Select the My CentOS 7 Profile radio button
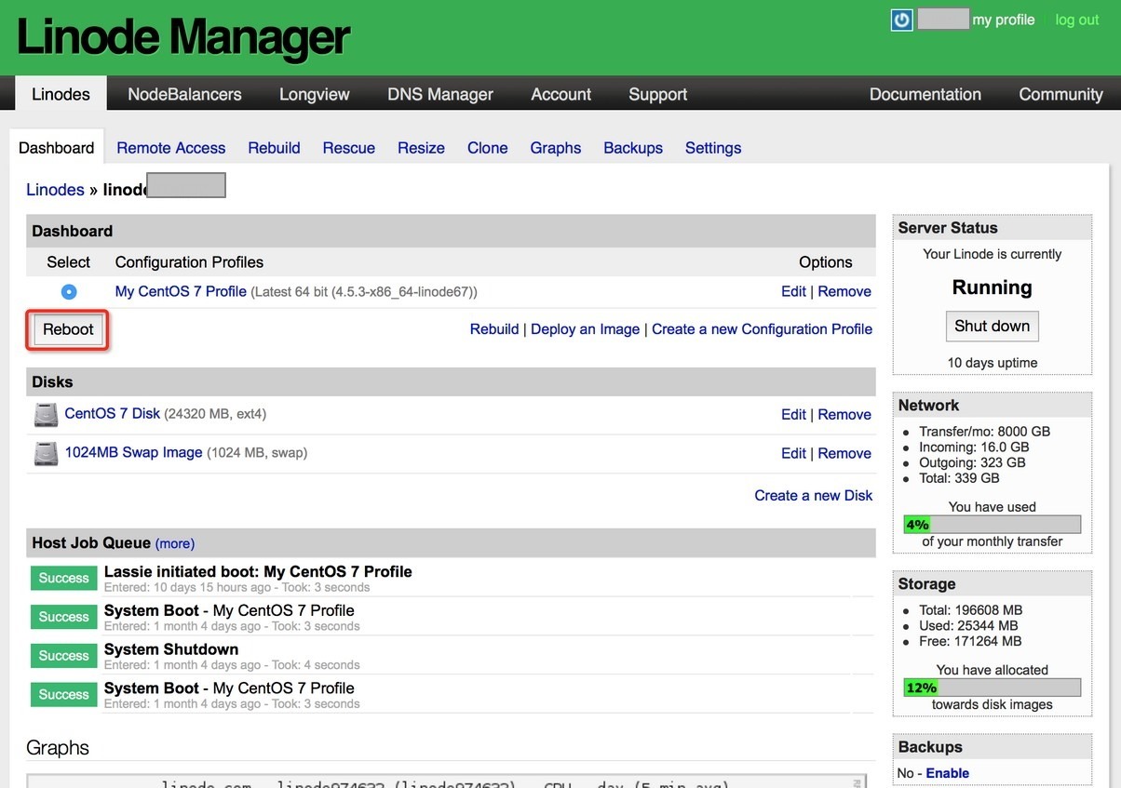Image resolution: width=1121 pixels, height=788 pixels. (x=69, y=292)
